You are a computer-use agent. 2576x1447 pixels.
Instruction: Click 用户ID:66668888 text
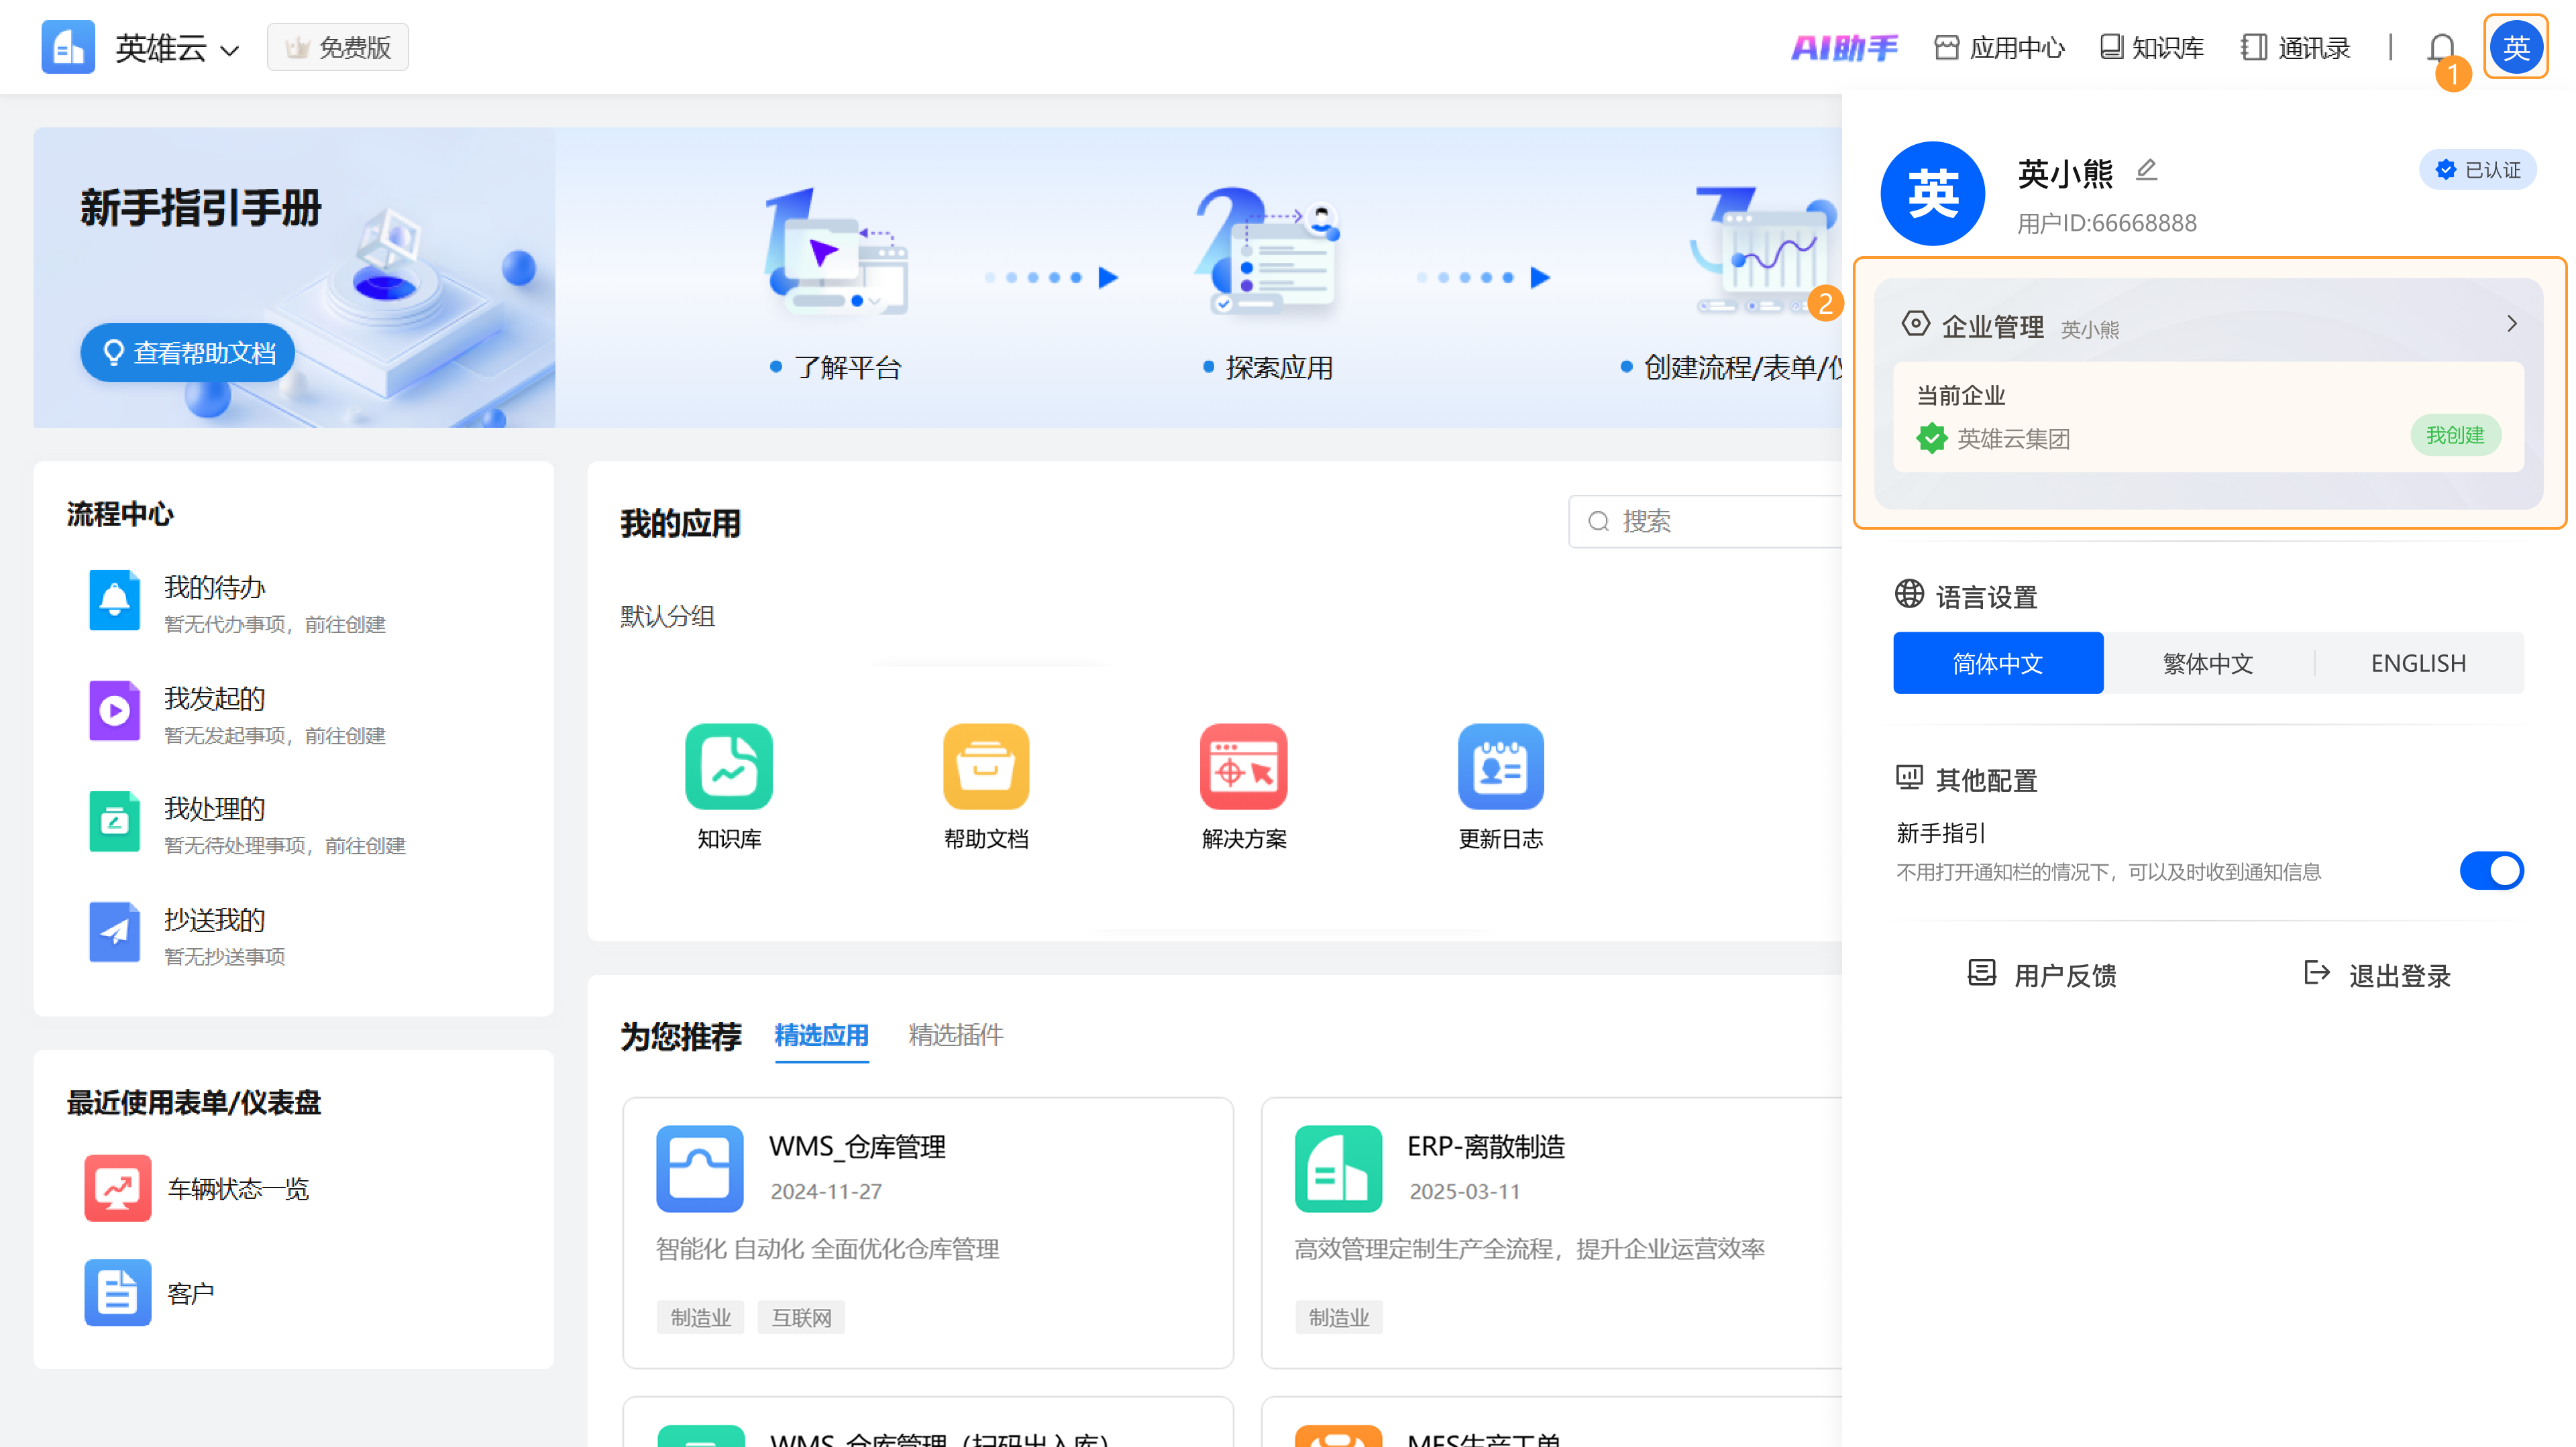click(2107, 223)
